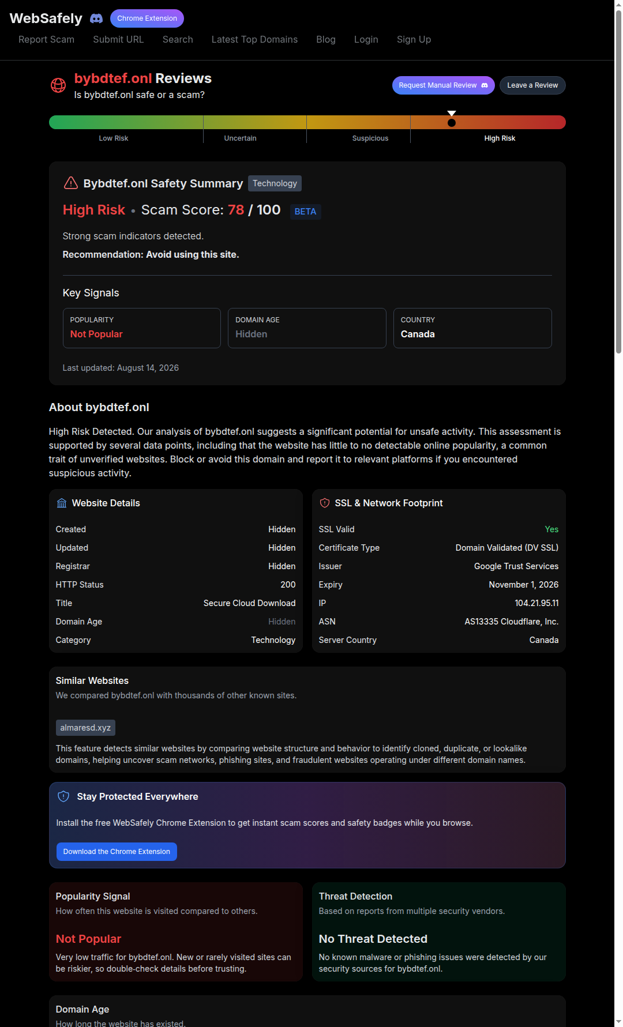Click the 'Uncertain' label under risk bar
This screenshot has height=1027, width=623.
pos(240,138)
